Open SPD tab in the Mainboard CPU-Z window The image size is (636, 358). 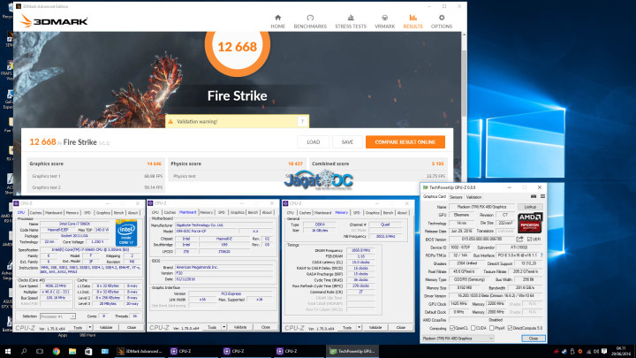coord(222,212)
